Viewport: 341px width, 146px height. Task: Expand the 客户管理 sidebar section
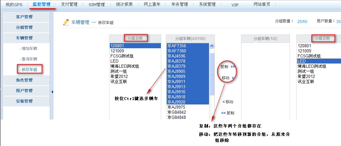coord(24,17)
